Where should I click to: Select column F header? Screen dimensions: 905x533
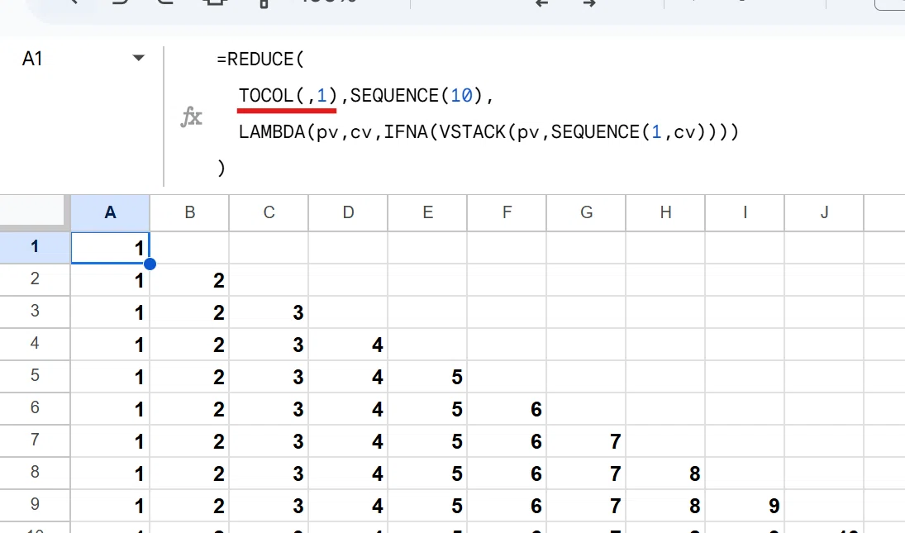[x=507, y=213]
